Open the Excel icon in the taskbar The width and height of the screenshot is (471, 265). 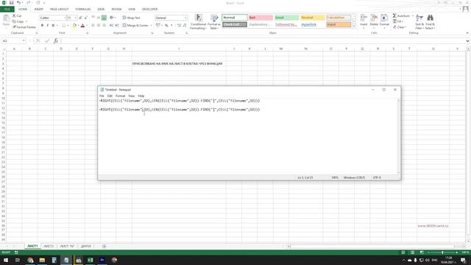tap(90, 260)
